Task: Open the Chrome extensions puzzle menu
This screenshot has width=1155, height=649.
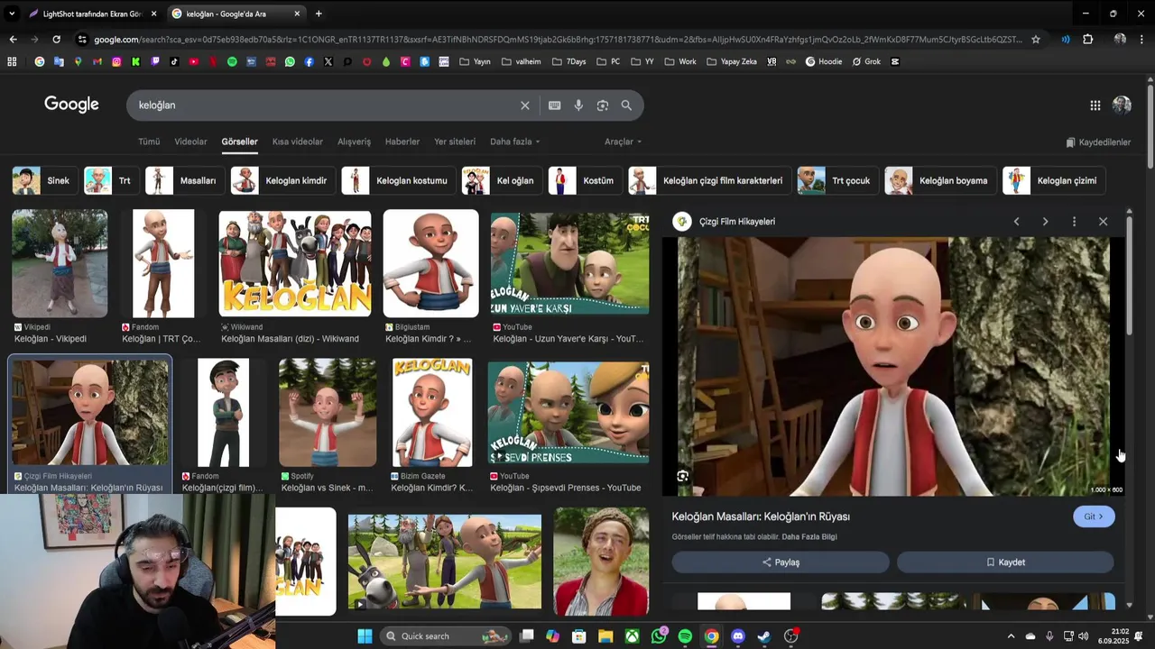Action: [x=1087, y=40]
